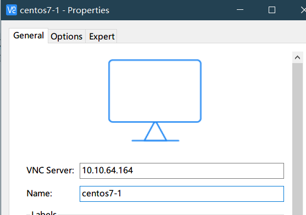This screenshot has height=215, width=306.
Task: Click the "VNC Server:" label
Action: [51, 171]
